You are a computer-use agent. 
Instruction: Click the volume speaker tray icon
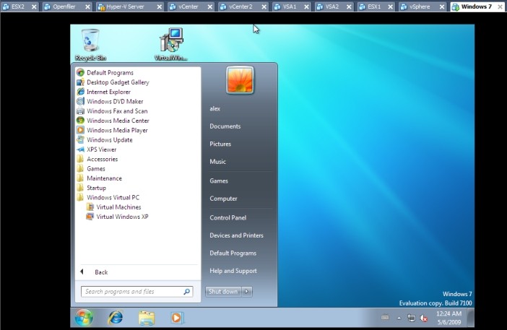423,317
